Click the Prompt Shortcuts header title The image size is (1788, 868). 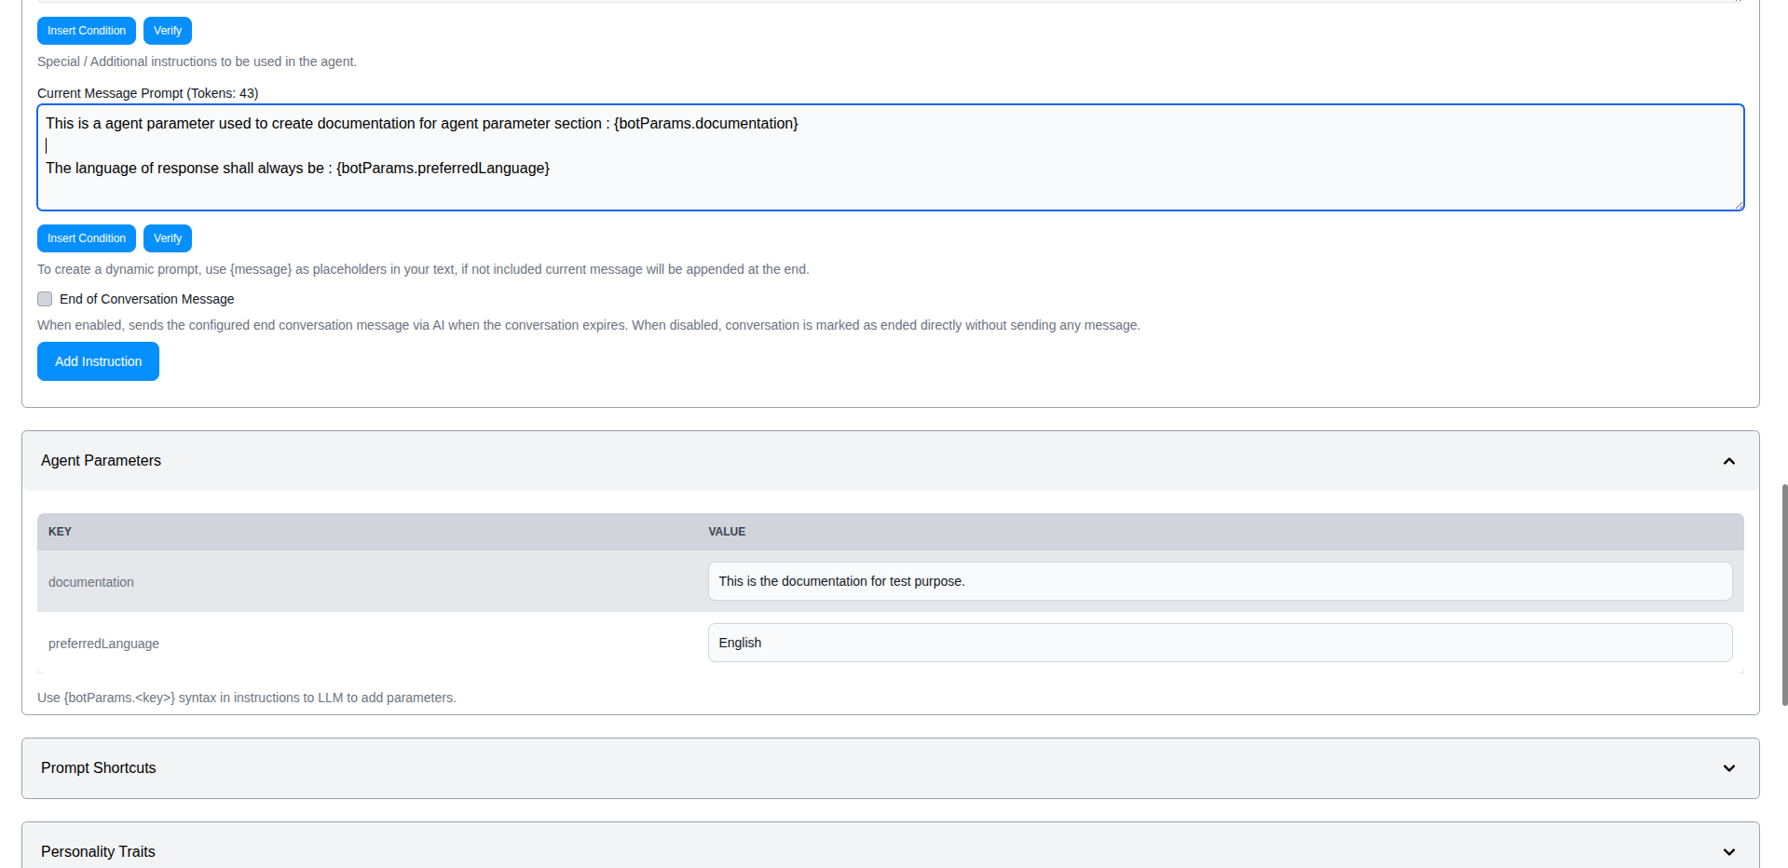(x=98, y=768)
